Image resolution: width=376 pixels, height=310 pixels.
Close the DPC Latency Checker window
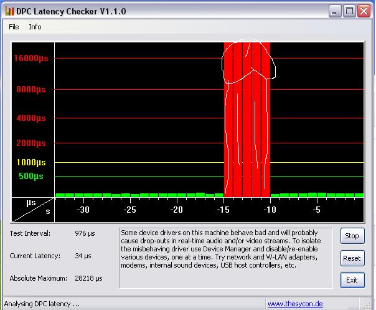364,11
